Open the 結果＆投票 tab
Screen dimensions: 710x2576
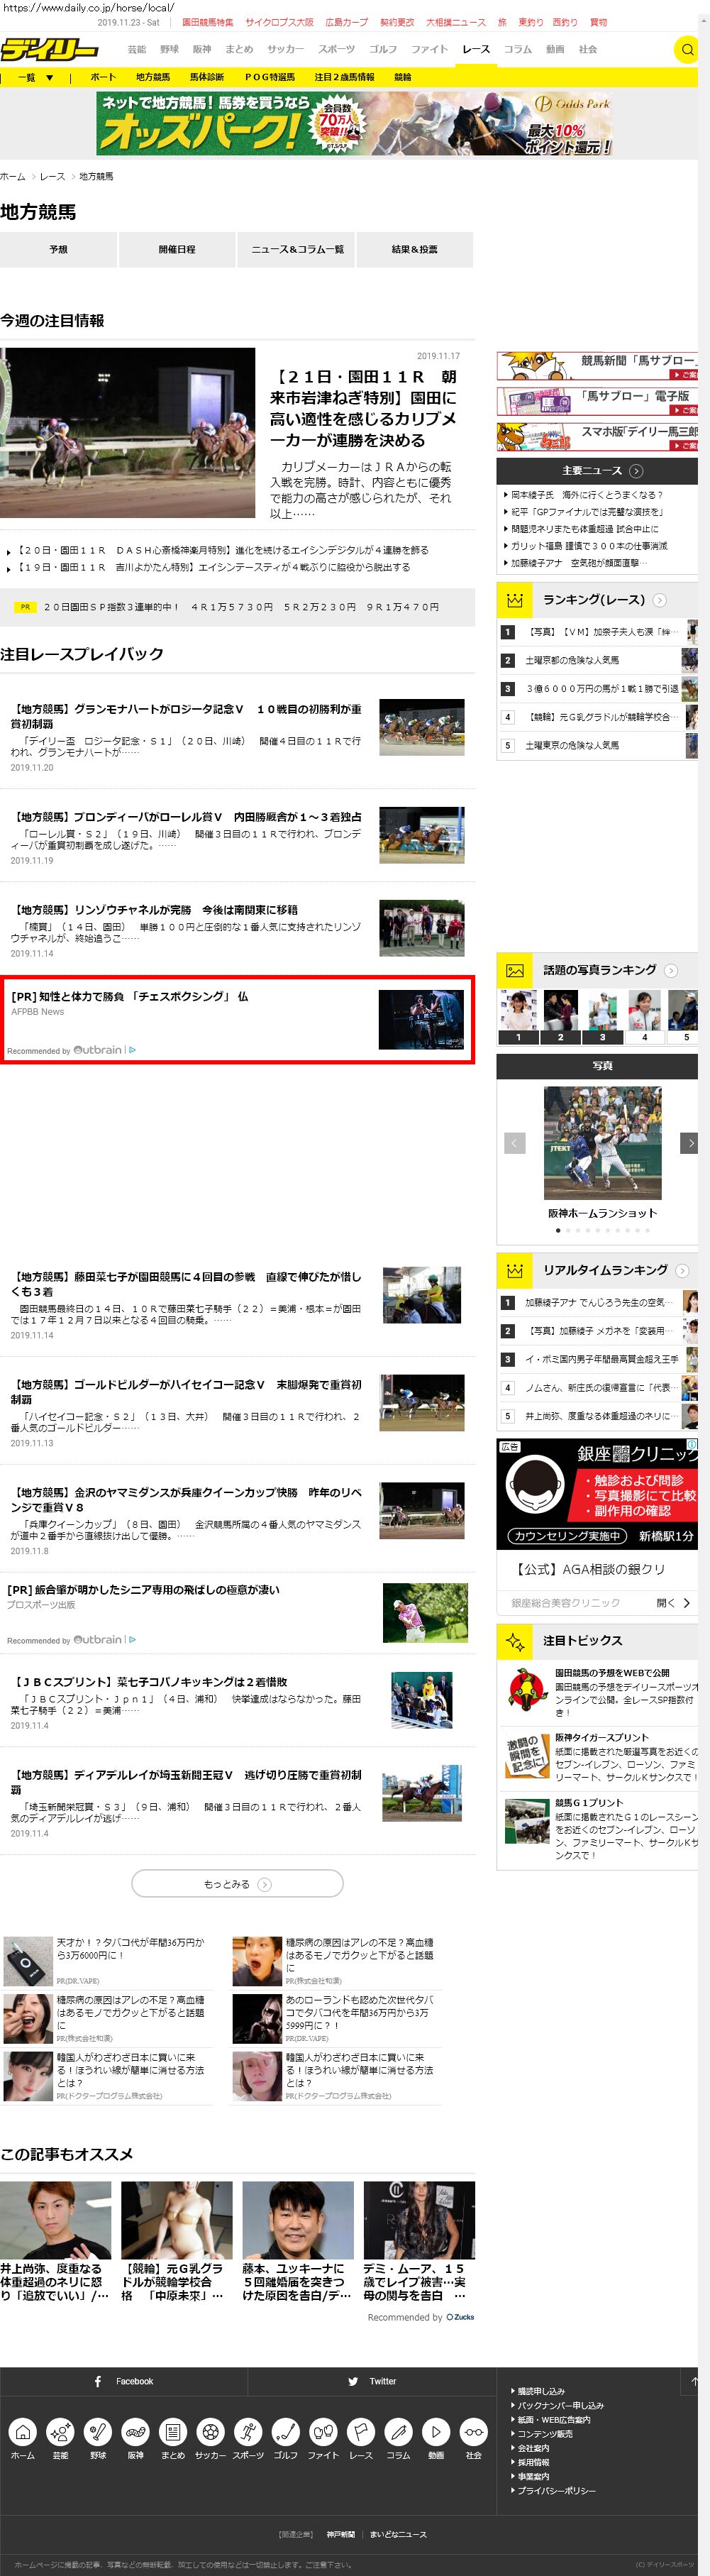tap(414, 249)
